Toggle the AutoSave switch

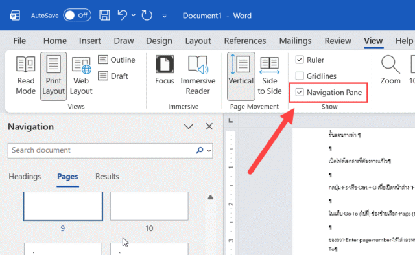point(77,16)
